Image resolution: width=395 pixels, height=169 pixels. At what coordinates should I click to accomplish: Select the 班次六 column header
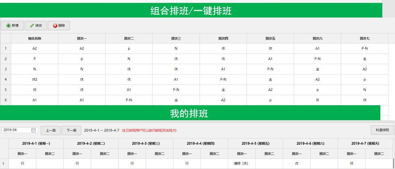[318, 38]
